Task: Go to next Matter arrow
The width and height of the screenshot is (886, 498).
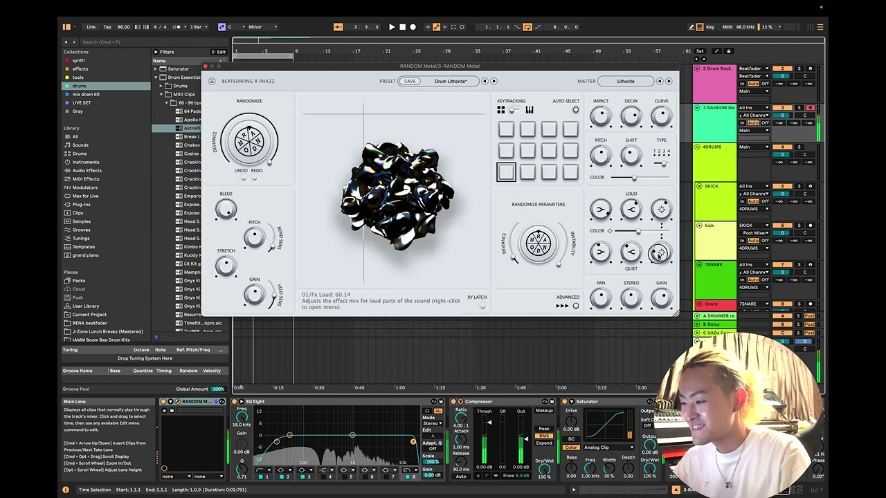Action: pos(669,81)
